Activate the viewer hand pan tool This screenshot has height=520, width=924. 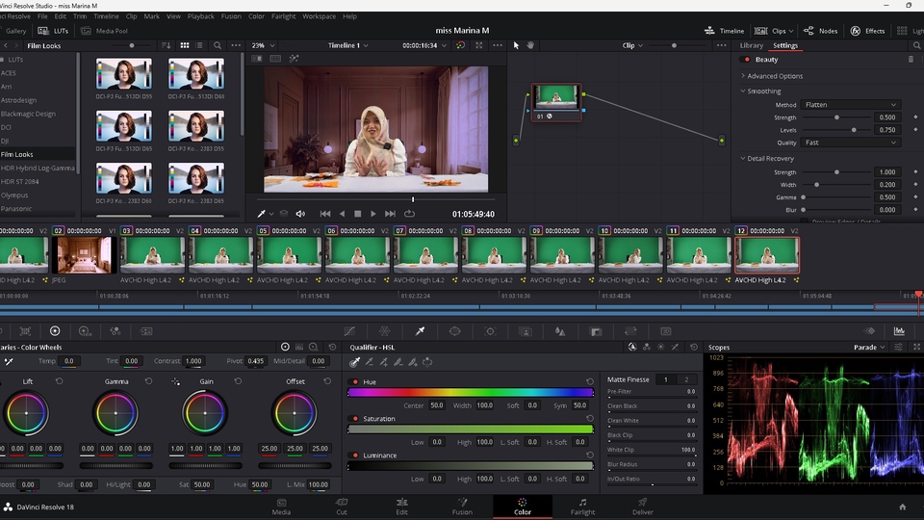click(x=530, y=45)
